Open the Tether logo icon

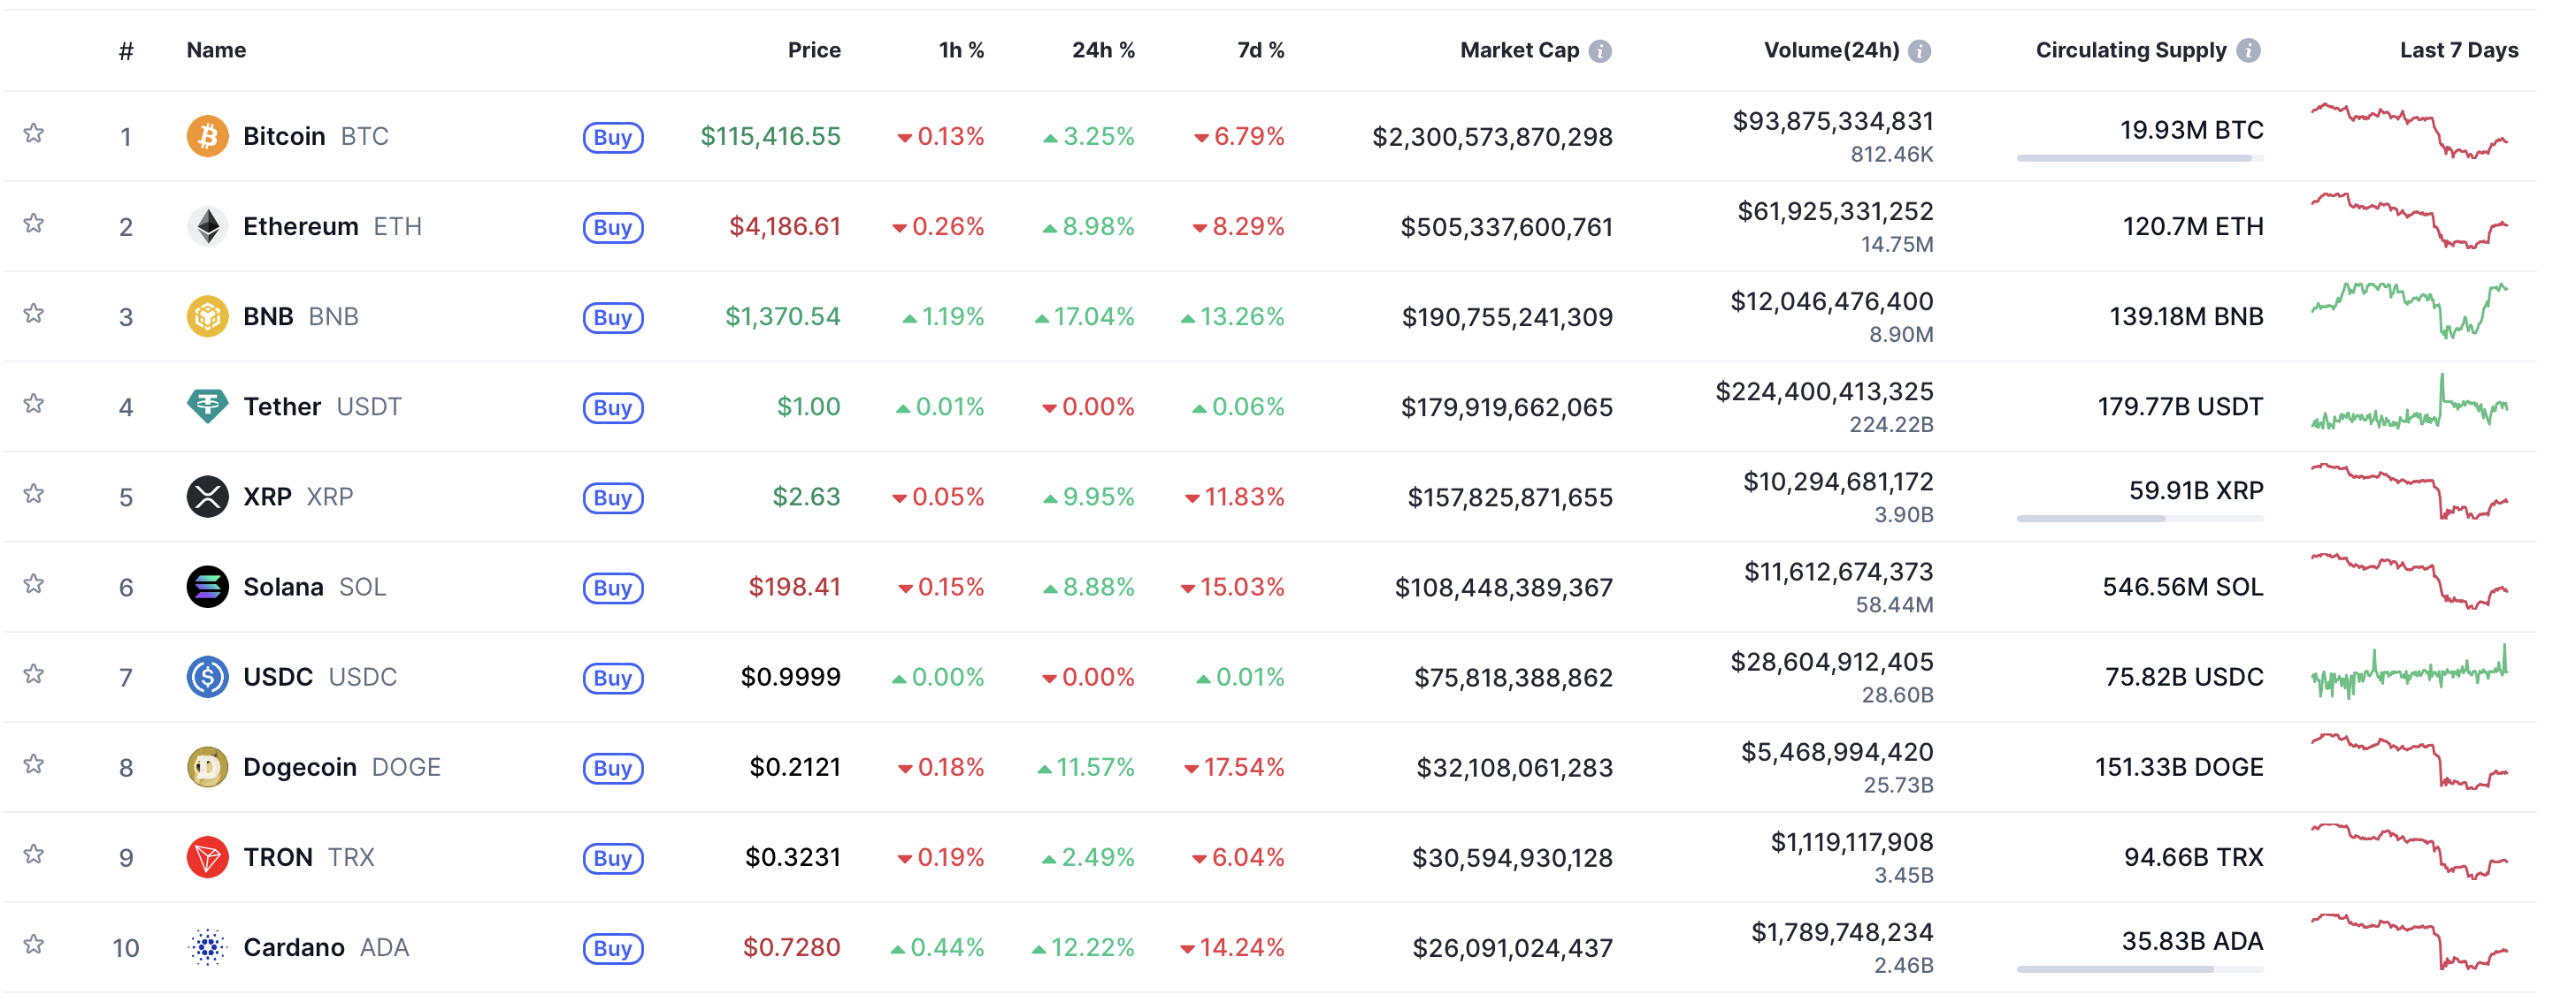tap(207, 406)
